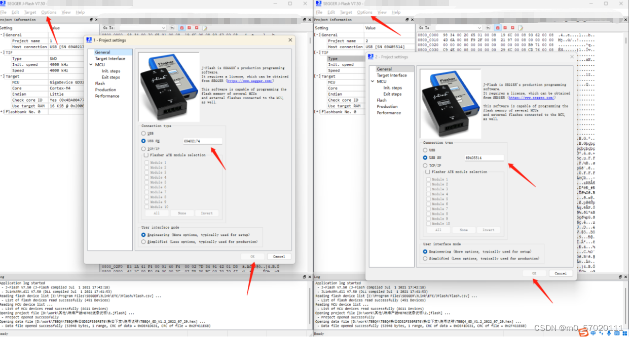Toggle Chinese input mode icon in IME bar
The height and width of the screenshot is (337, 631).
tap(593, 333)
